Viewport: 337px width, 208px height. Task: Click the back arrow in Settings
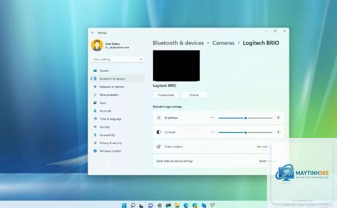point(93,33)
